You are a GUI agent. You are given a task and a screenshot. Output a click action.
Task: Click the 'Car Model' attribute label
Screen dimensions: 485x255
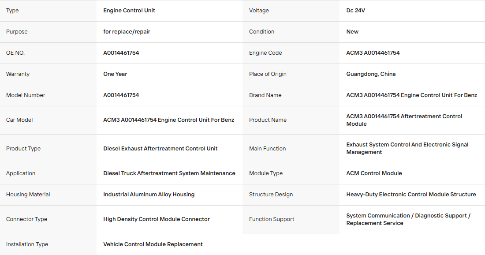coord(19,120)
